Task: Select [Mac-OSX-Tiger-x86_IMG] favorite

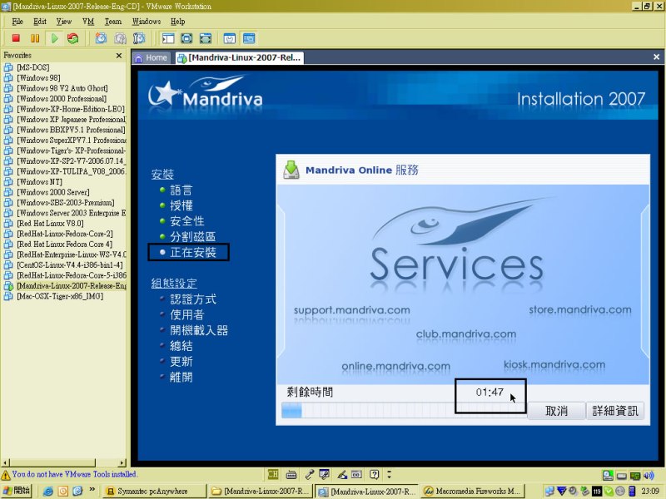Action: point(60,296)
